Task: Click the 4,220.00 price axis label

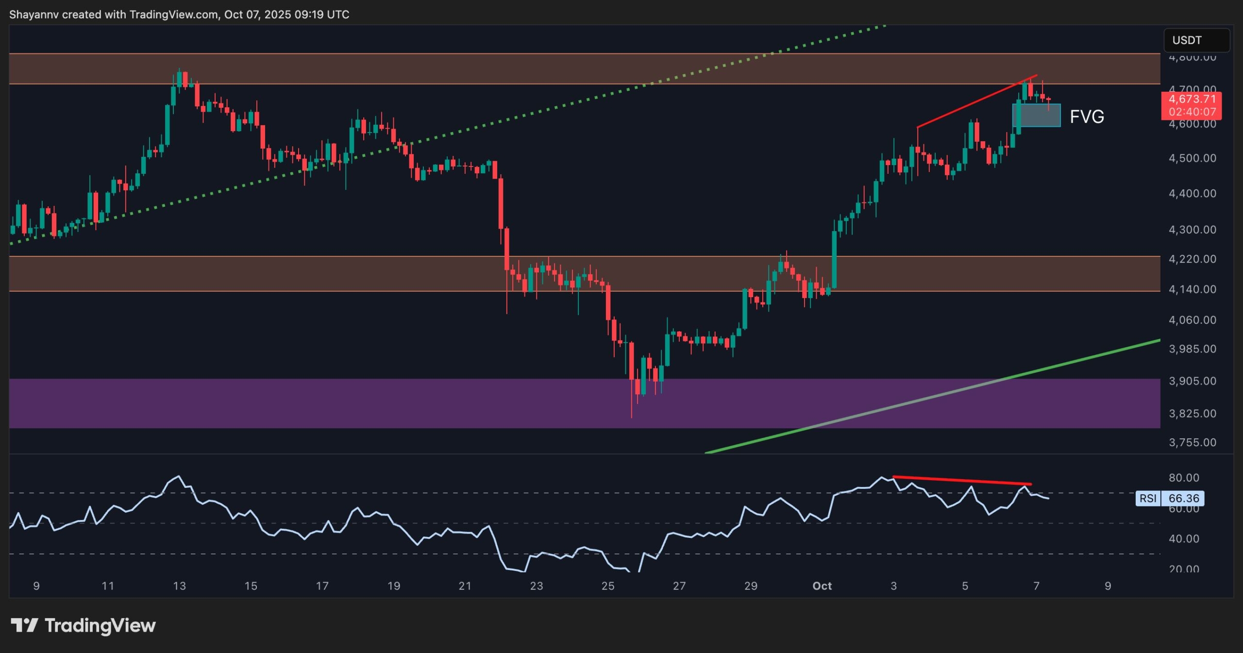Action: 1192,259
